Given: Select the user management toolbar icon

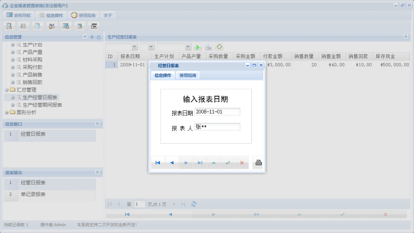Looking at the screenshot, I should point(52,26).
